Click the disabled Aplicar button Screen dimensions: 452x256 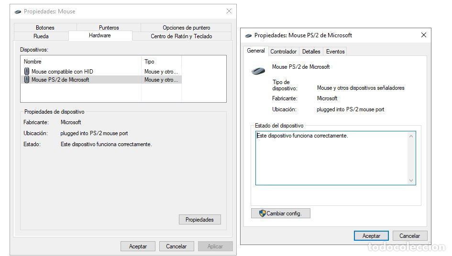(x=215, y=246)
